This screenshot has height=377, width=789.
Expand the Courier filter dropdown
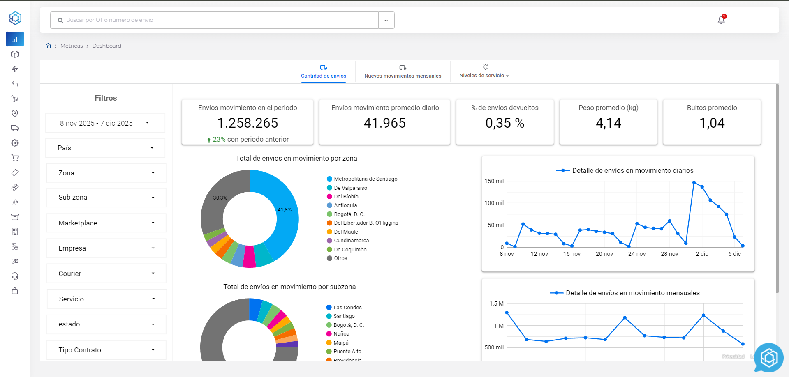(x=106, y=274)
